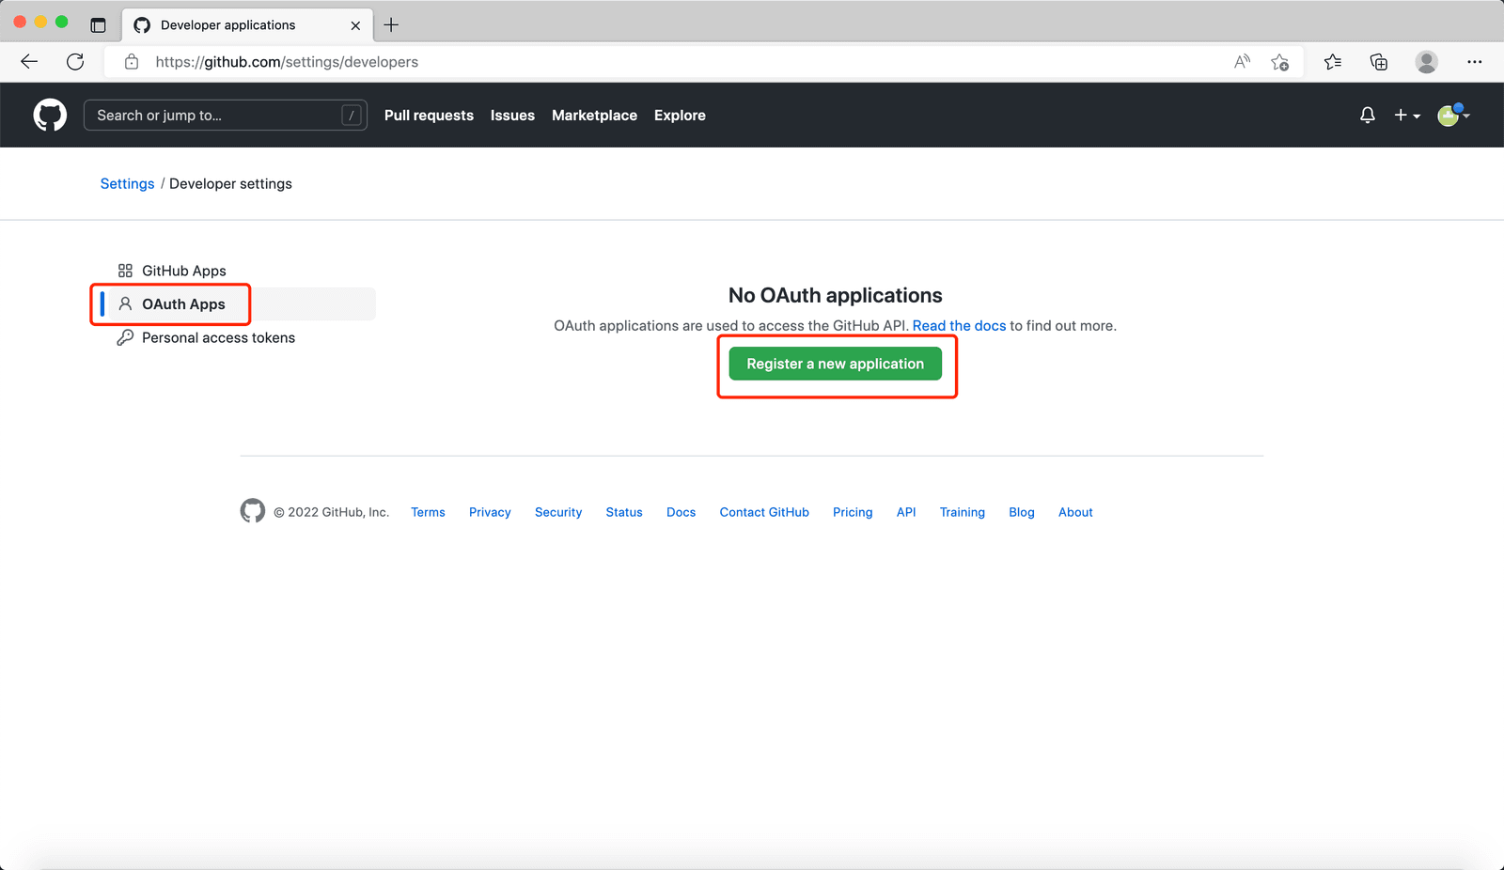Reload the page with refresh icon

(x=75, y=62)
